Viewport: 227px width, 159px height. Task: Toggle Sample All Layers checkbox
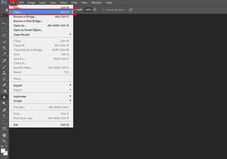click(x=103, y=10)
